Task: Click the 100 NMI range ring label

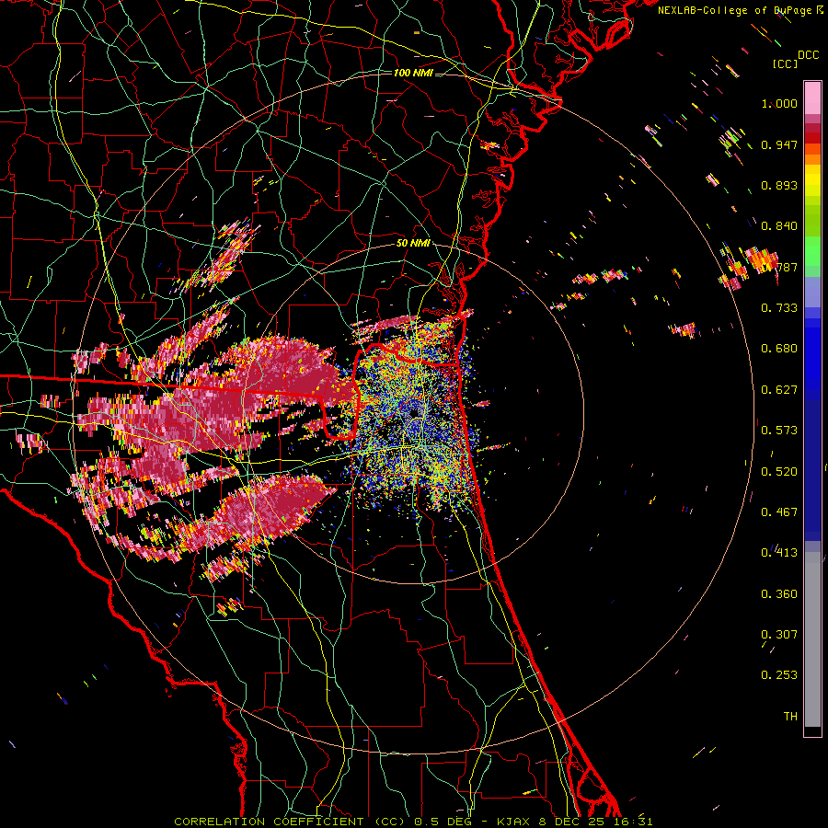Action: click(x=413, y=73)
